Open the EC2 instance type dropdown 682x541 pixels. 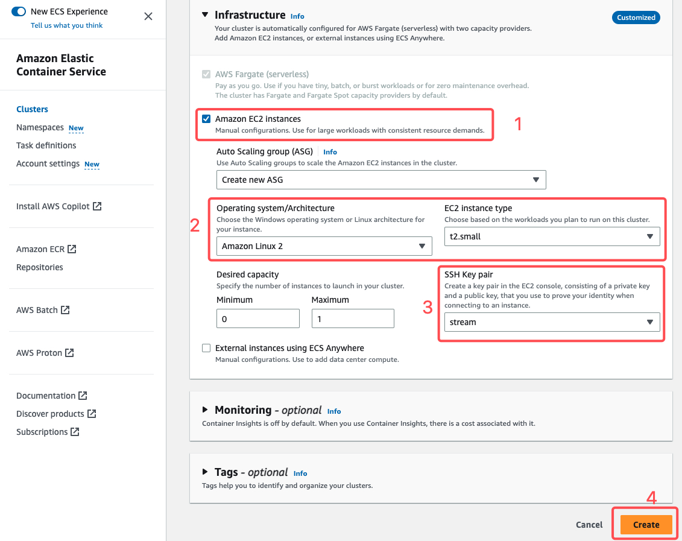tap(552, 236)
